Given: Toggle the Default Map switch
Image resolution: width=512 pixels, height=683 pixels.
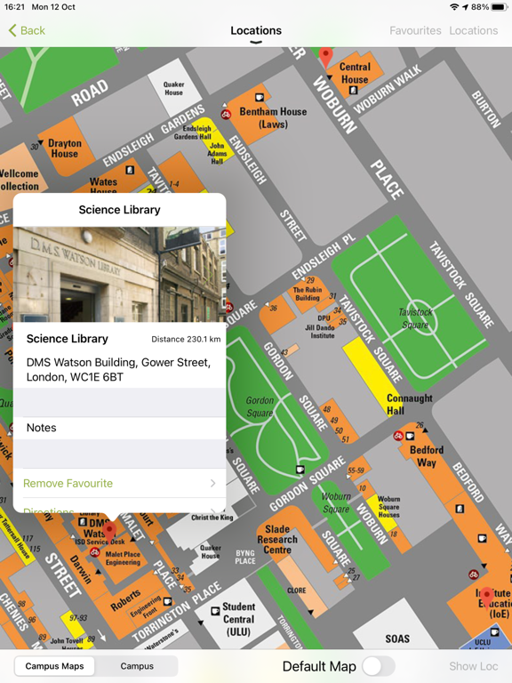Looking at the screenshot, I should point(379,666).
